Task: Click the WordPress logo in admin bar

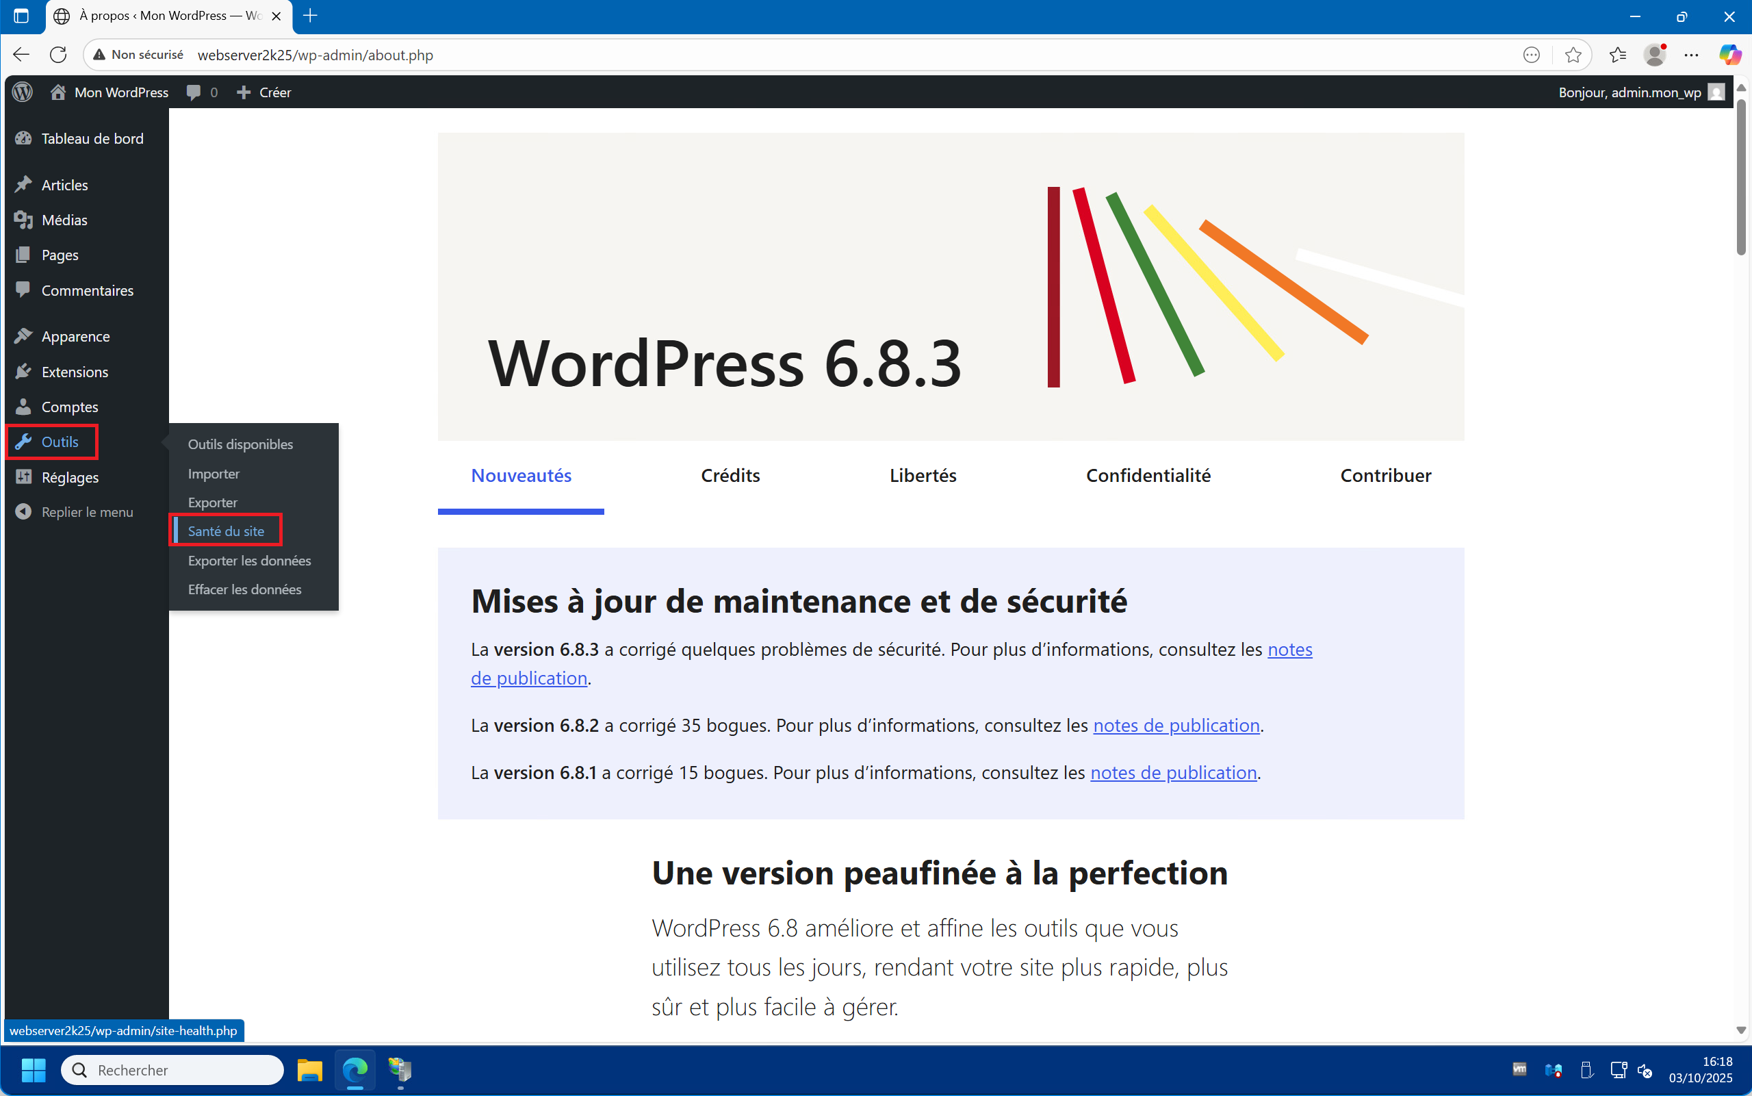Action: click(x=23, y=92)
